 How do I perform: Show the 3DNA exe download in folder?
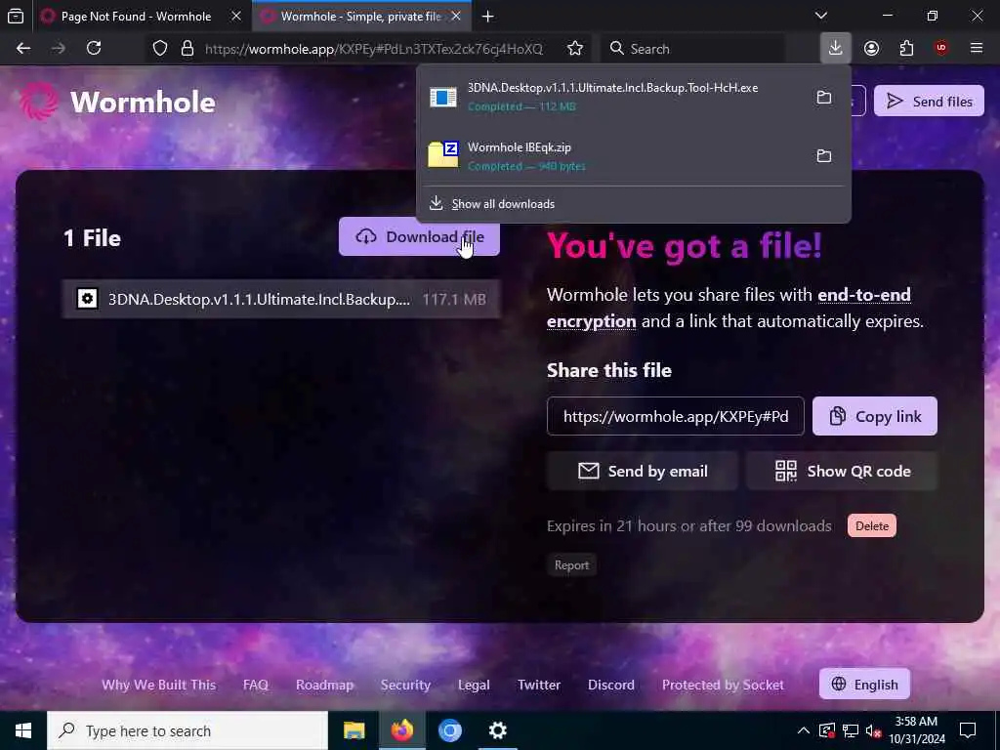(824, 97)
